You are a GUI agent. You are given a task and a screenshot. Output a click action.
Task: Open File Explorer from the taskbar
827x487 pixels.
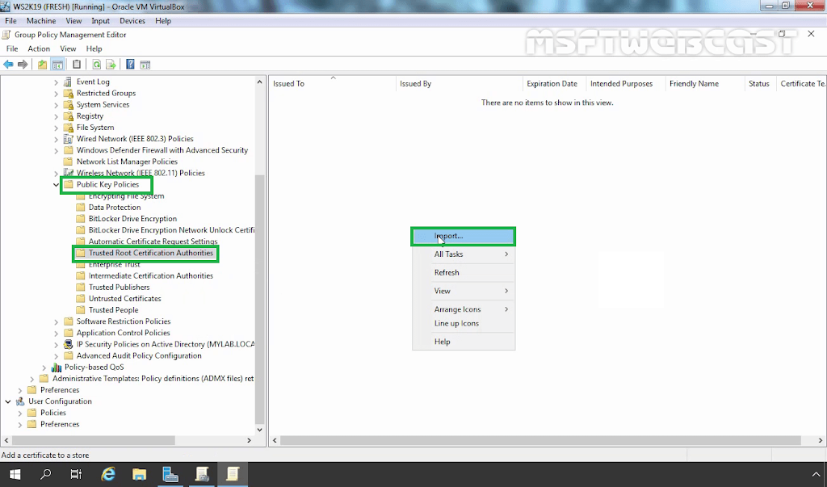tap(139, 474)
